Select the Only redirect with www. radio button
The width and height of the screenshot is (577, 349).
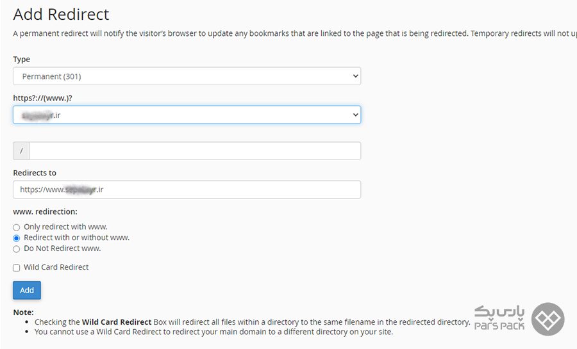(16, 227)
